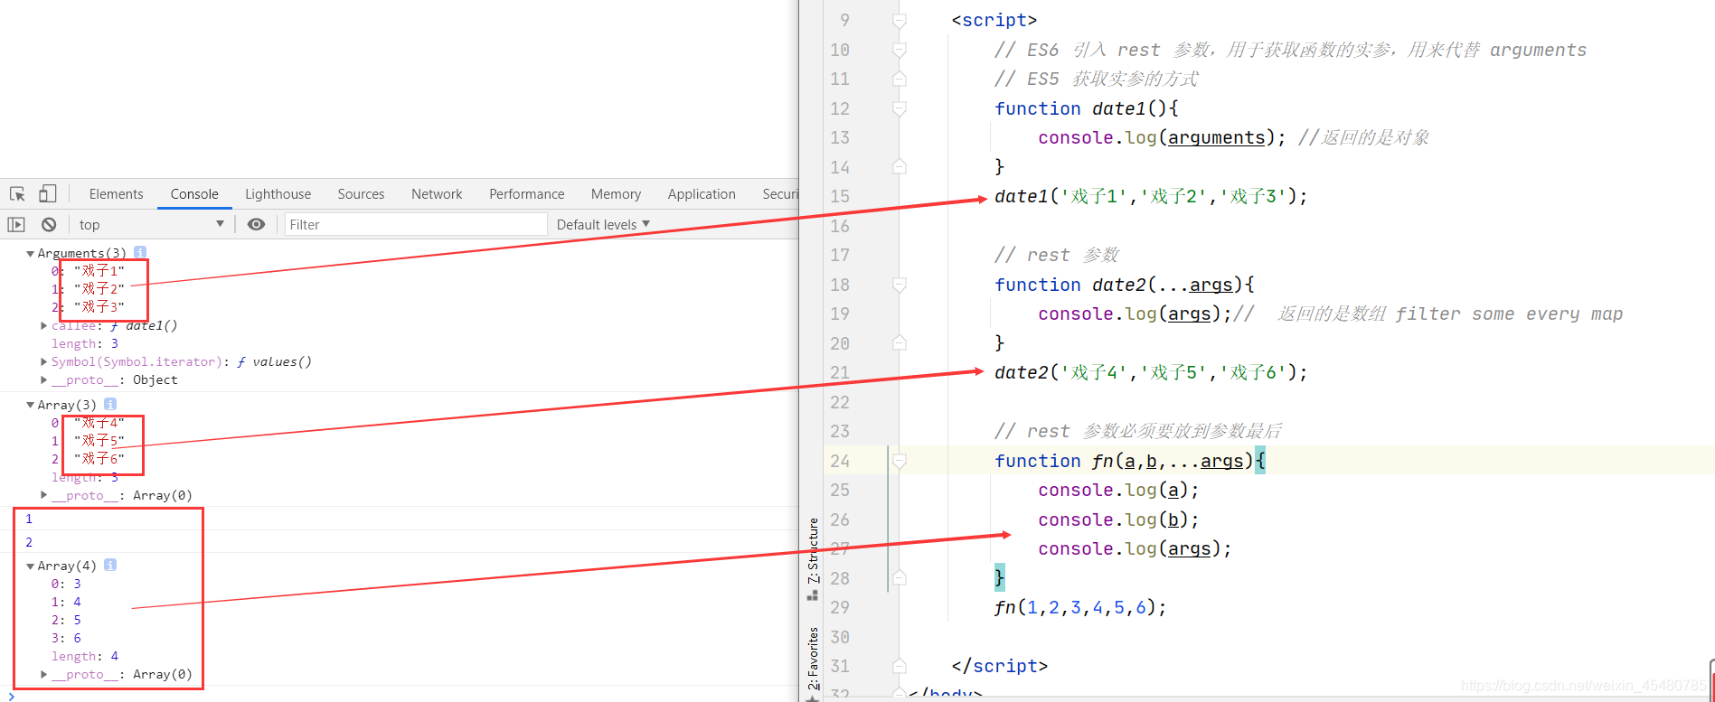This screenshot has height=702, width=1715.
Task: Open the Performance tab
Action: (x=526, y=194)
